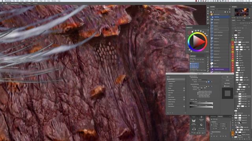The image size is (252, 141).
Task: Click the Navigator preview thumbnail
Action: [241, 12]
